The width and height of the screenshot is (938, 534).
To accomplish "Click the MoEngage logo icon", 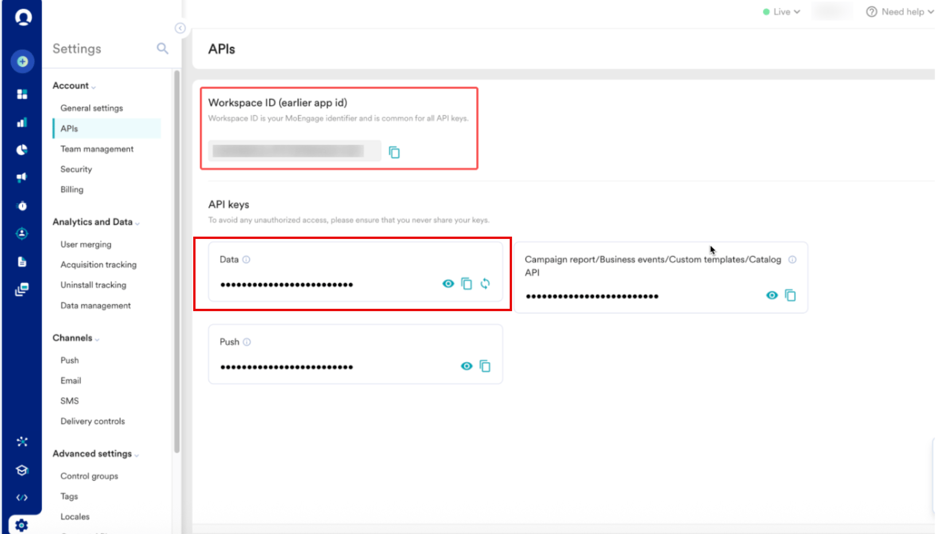I will point(23,17).
